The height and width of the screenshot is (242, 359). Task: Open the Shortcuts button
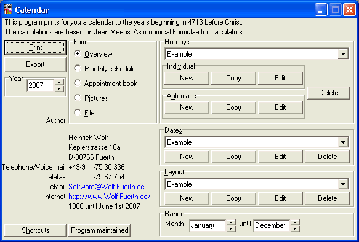click(36, 230)
